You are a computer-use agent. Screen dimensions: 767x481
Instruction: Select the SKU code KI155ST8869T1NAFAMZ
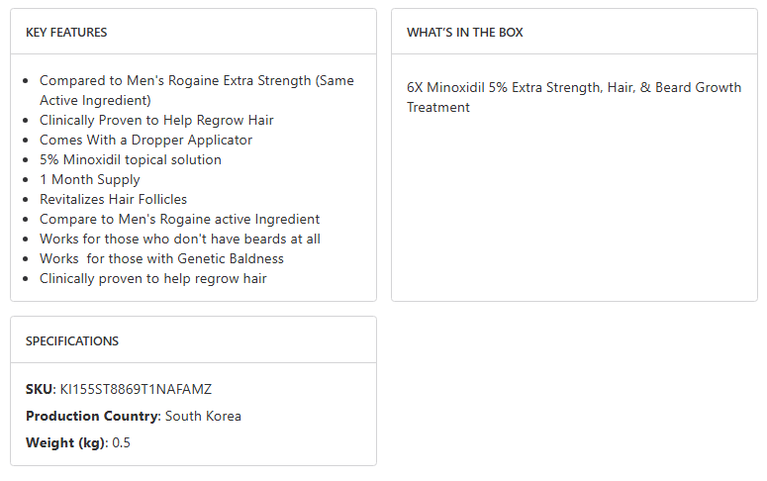[x=136, y=389]
